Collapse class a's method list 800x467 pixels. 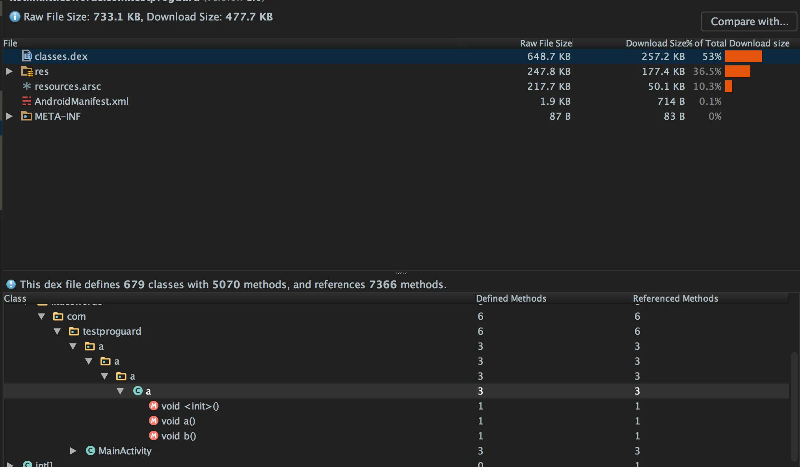coord(120,391)
